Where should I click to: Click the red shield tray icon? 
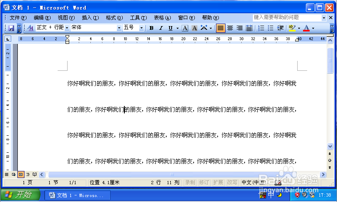[297, 195]
